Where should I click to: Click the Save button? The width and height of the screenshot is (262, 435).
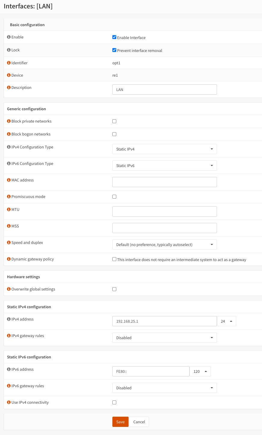(x=120, y=422)
